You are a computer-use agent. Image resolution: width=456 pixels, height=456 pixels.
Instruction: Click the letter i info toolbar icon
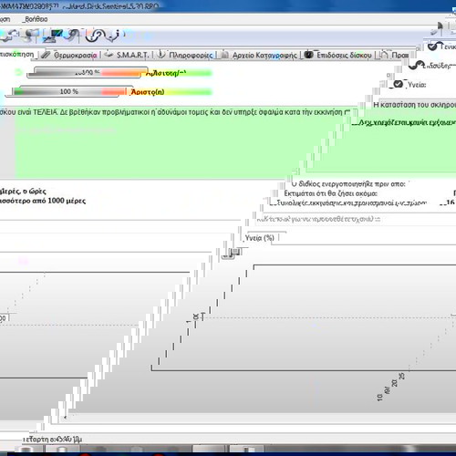coord(114,36)
